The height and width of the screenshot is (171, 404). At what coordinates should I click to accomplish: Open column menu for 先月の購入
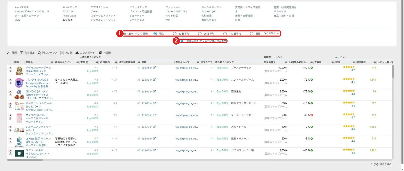click(x=286, y=63)
